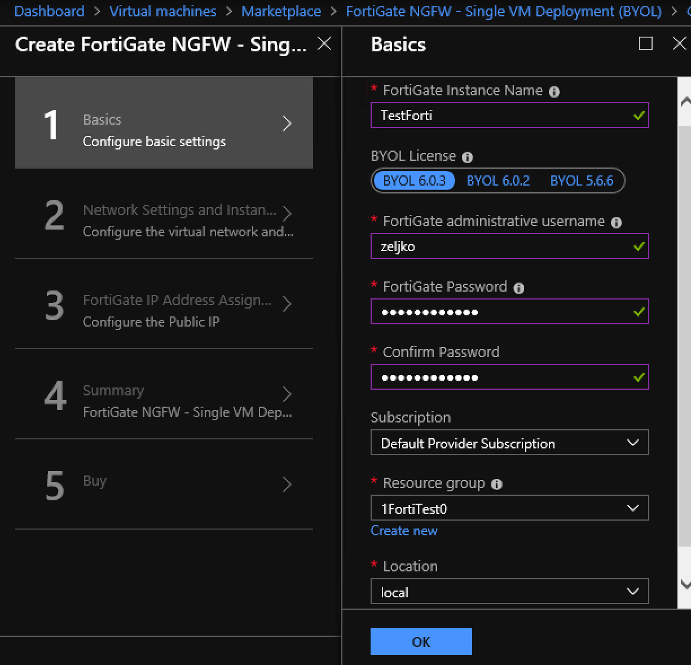Screen dimensions: 691x665
Task: Switch license to BYOL 6.0.2
Action: point(498,180)
